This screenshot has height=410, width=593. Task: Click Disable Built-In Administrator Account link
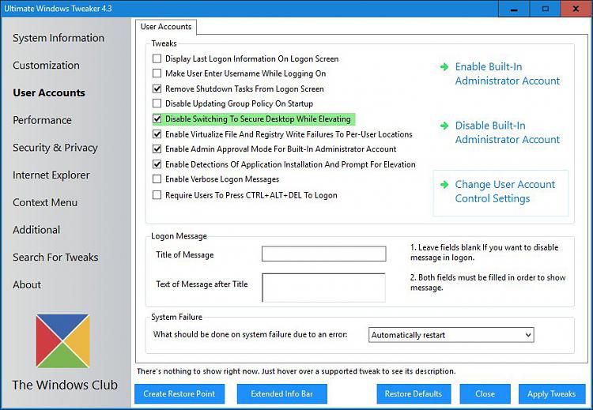(507, 133)
